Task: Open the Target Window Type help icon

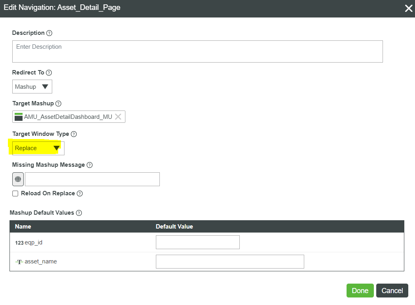Action: point(74,134)
